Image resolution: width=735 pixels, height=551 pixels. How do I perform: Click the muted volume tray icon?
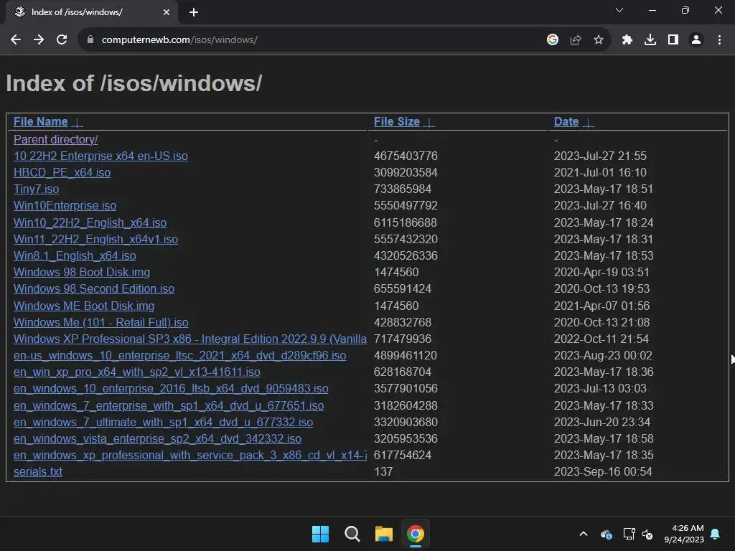pyautogui.click(x=647, y=534)
